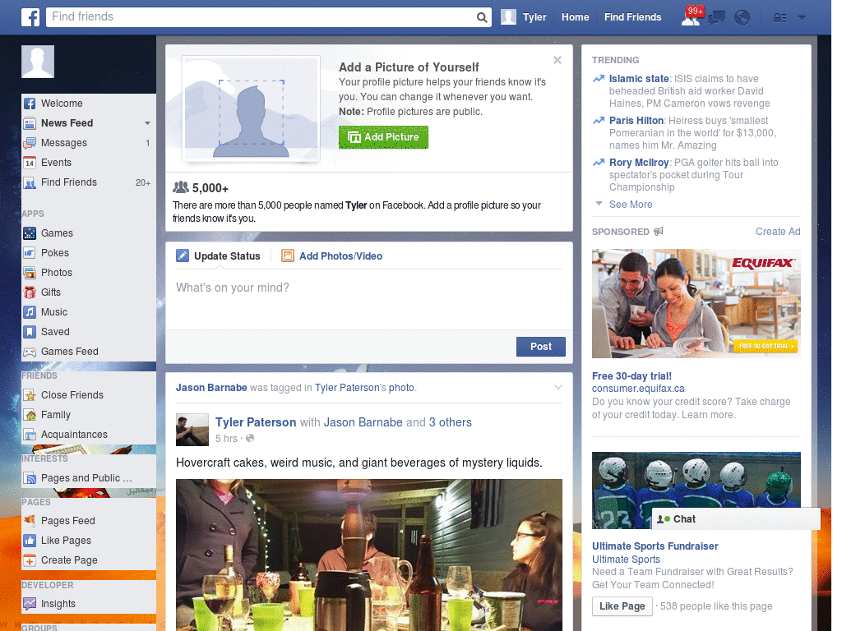The height and width of the screenshot is (631, 842).
Task: Open friend requests icon with 99+ badge
Action: (691, 17)
